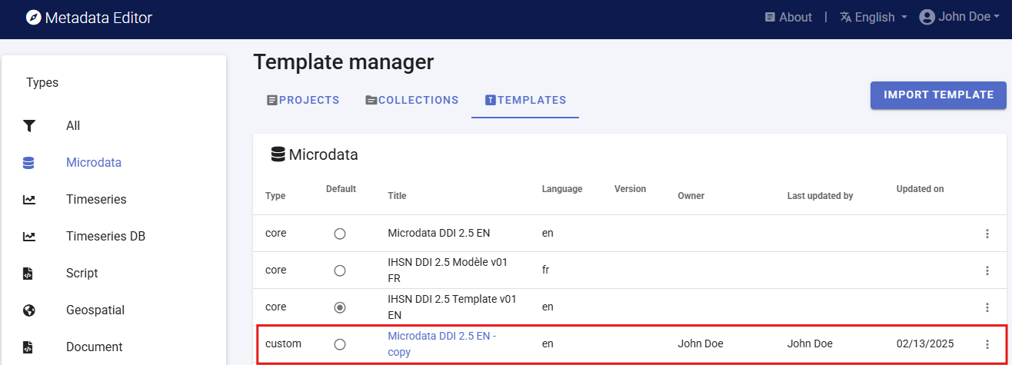Screen dimensions: 1012x365
Task: Select the All filter funnel icon
Action: point(29,126)
